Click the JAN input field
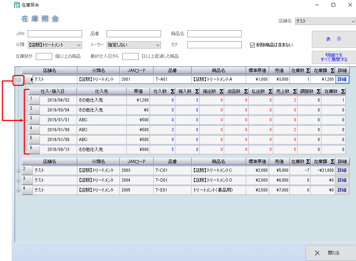Viewport: 356px width, 261px height. click(55, 34)
